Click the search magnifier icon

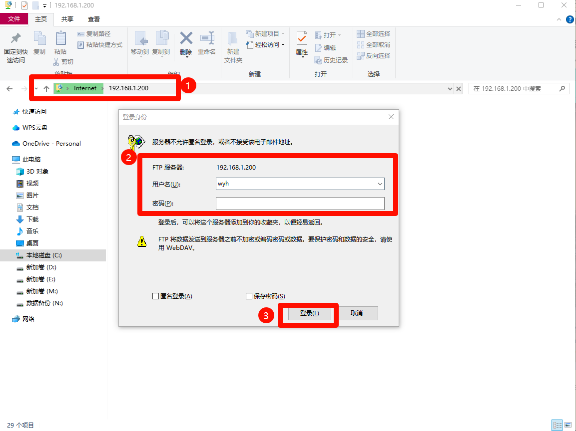[x=562, y=88]
